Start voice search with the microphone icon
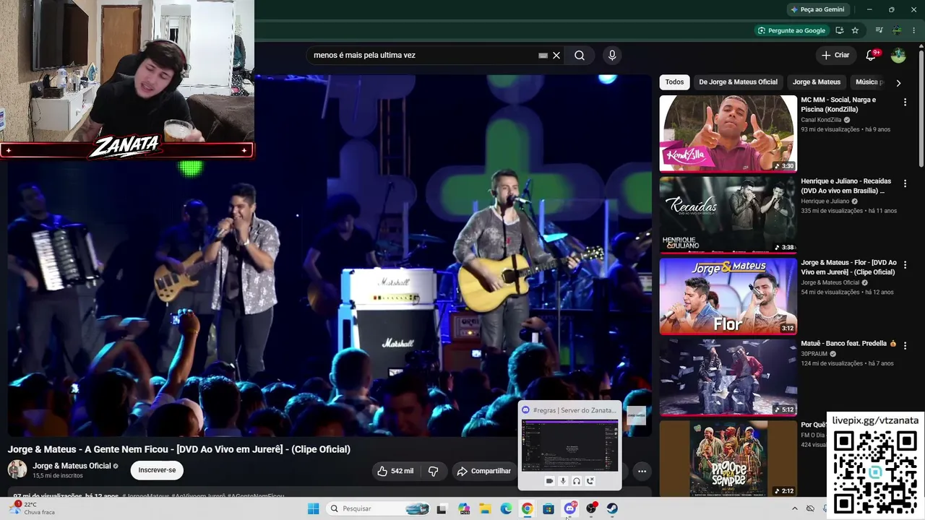The image size is (925, 520). coord(612,56)
